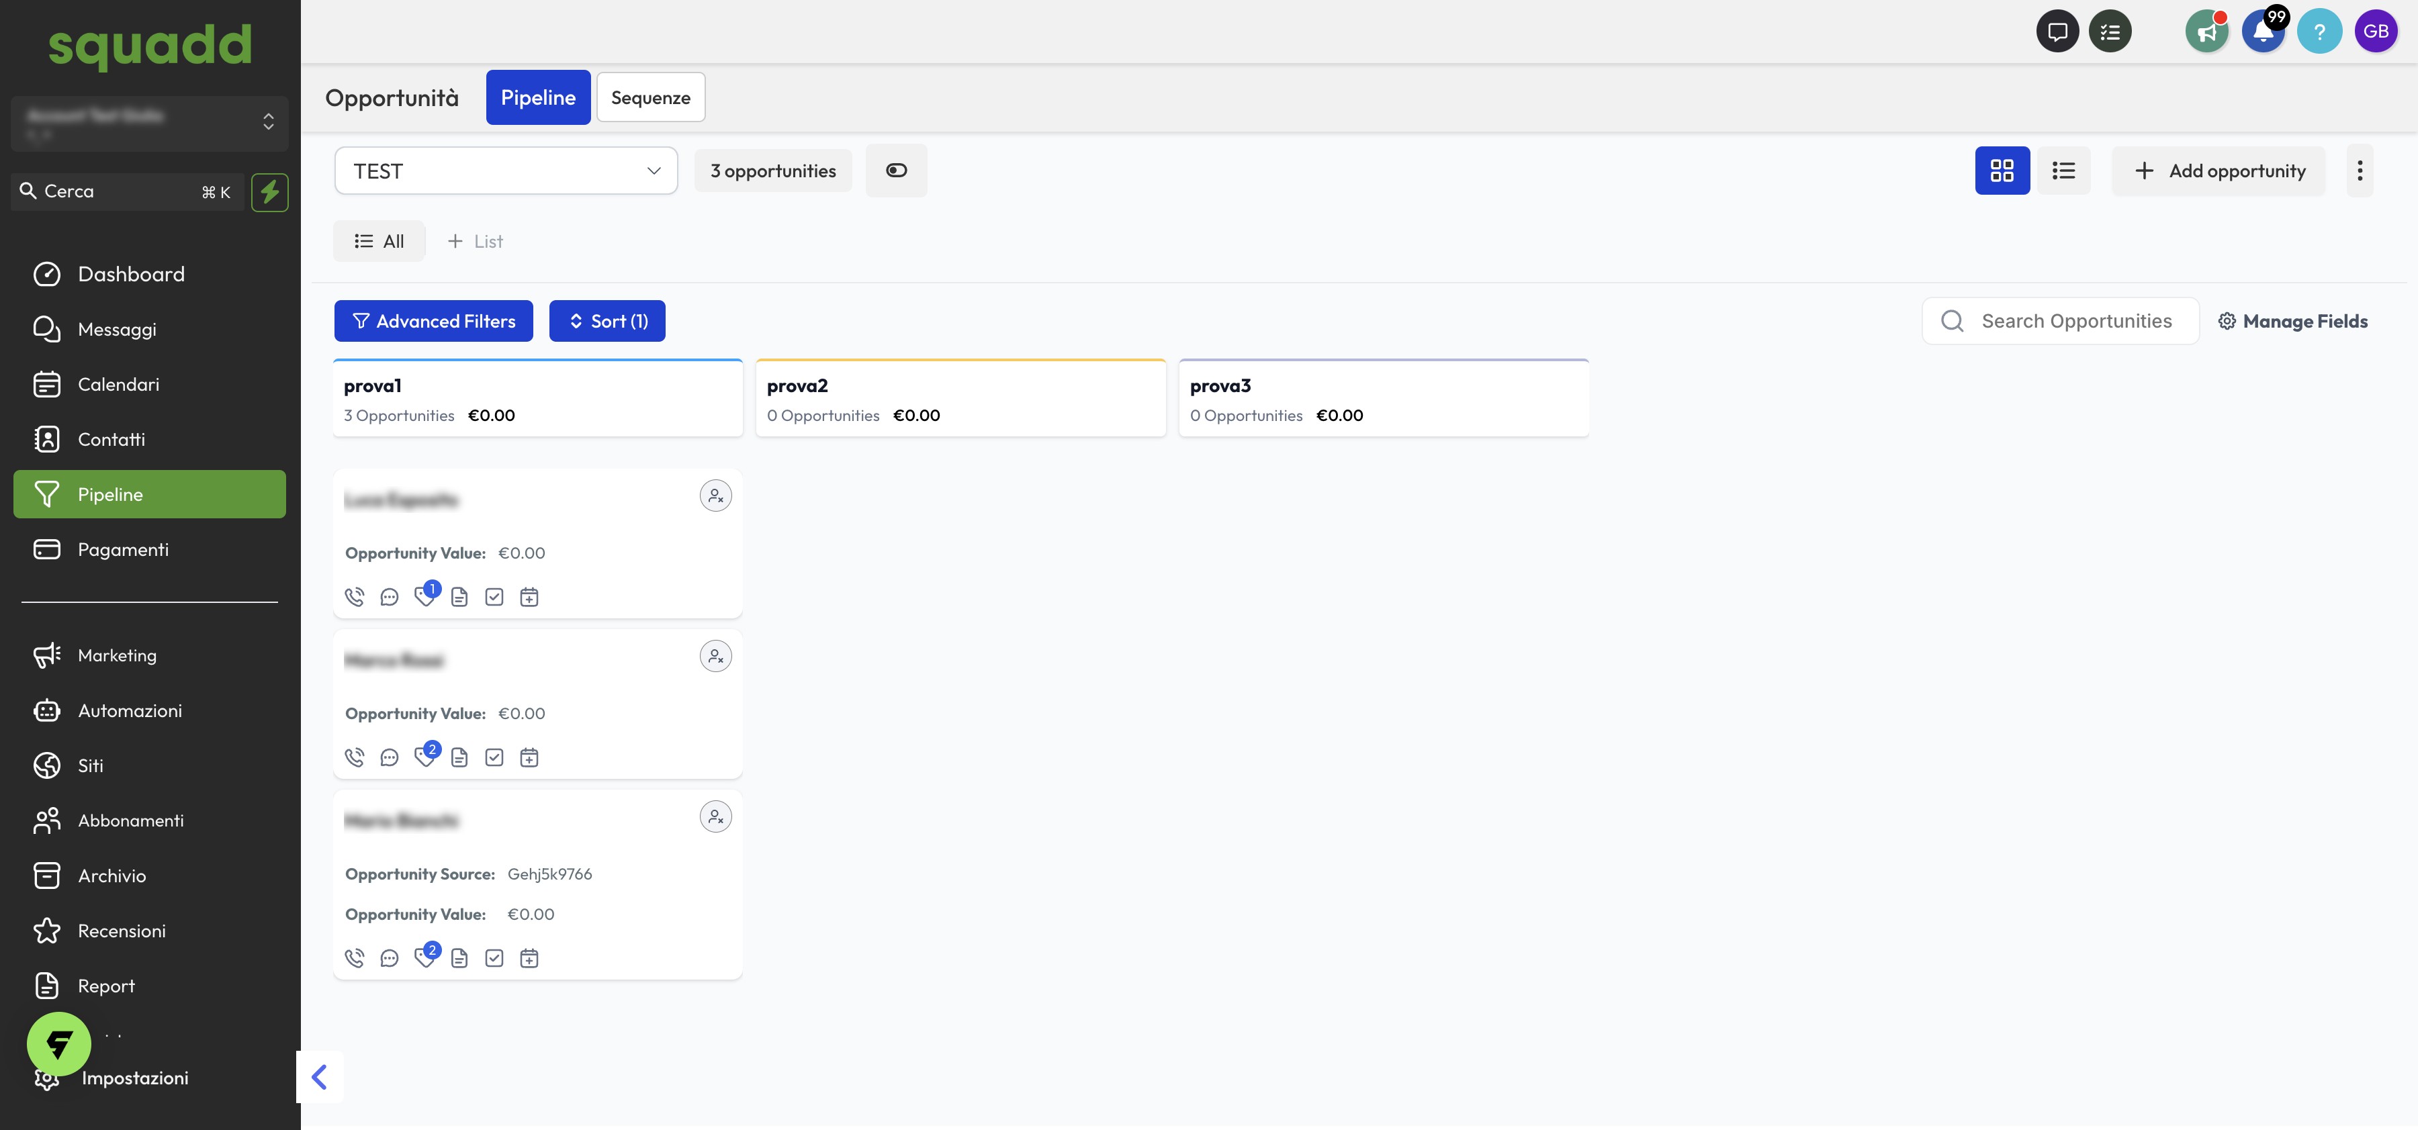Open Contatti in the sidebar menu
Image resolution: width=2418 pixels, height=1130 pixels.
pyautogui.click(x=111, y=439)
